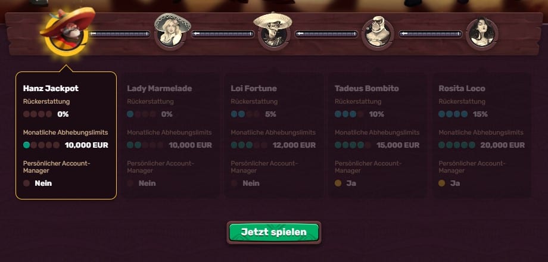The height and width of the screenshot is (262, 548).
Task: Select the Loi Fortune level heading
Action: tap(254, 88)
